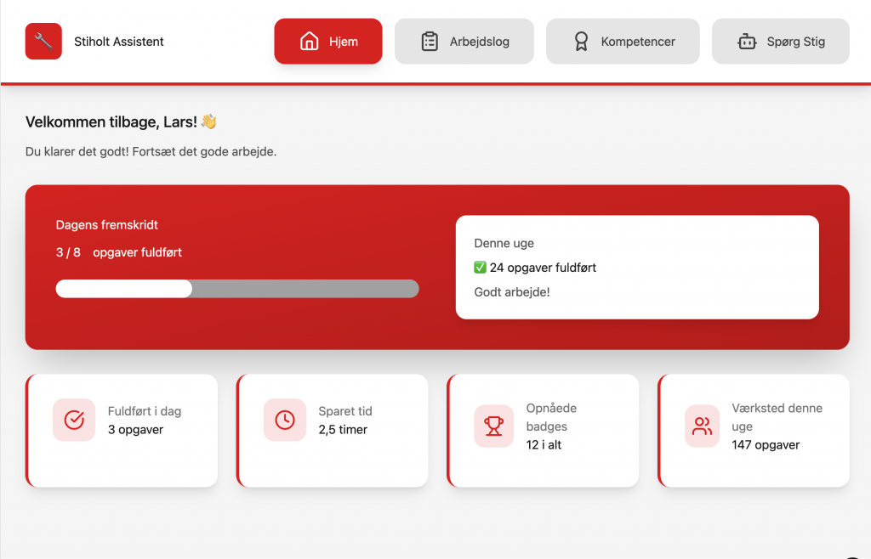Go to the Hjem tab

(x=328, y=42)
